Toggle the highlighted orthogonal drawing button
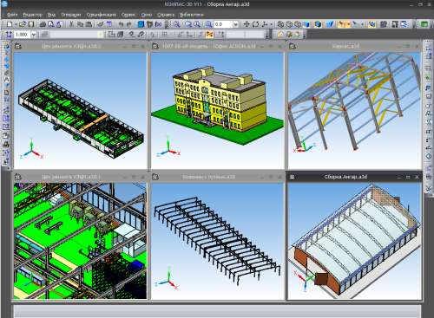Viewport: 434px width, 318px height. click(x=209, y=35)
